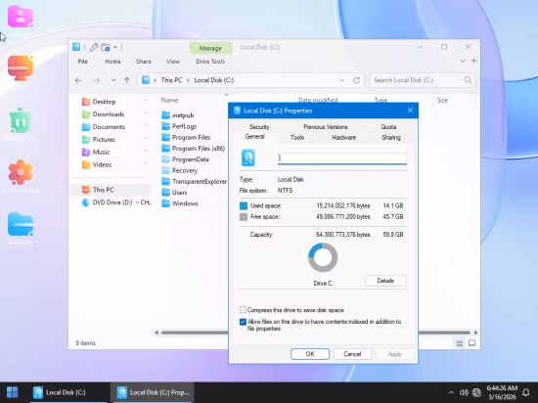This screenshot has height=403, width=538.
Task: Switch to the Sharing tab
Action: click(x=391, y=138)
